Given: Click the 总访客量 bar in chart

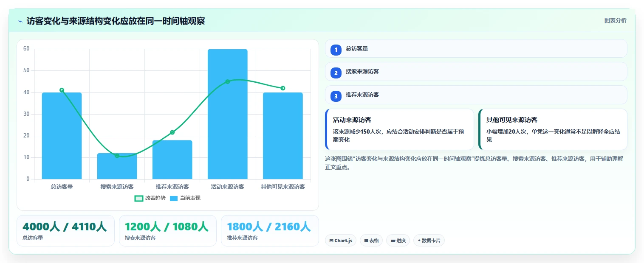Looking at the screenshot, I should tap(62, 136).
